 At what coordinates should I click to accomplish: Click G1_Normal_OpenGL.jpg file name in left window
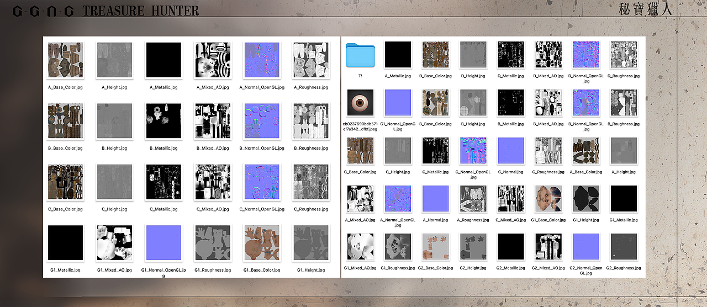163,272
